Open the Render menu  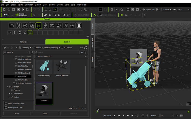point(38,5)
